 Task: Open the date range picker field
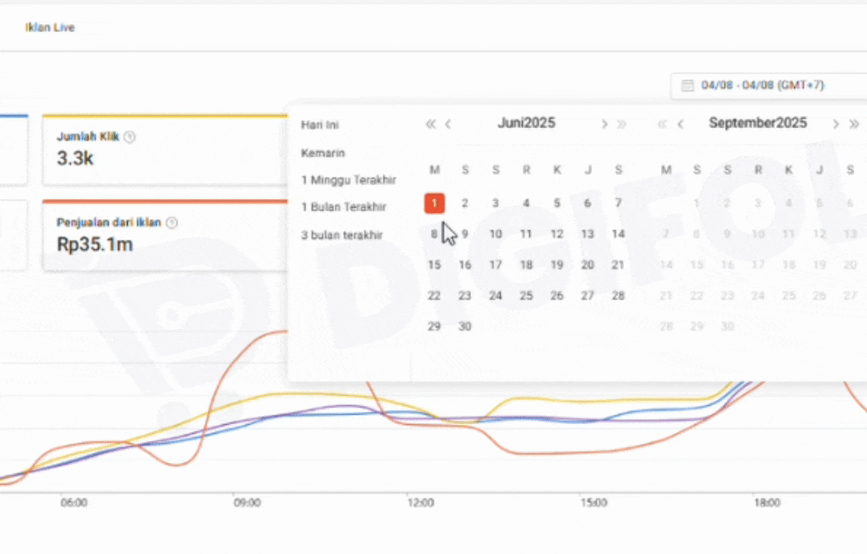(x=761, y=86)
